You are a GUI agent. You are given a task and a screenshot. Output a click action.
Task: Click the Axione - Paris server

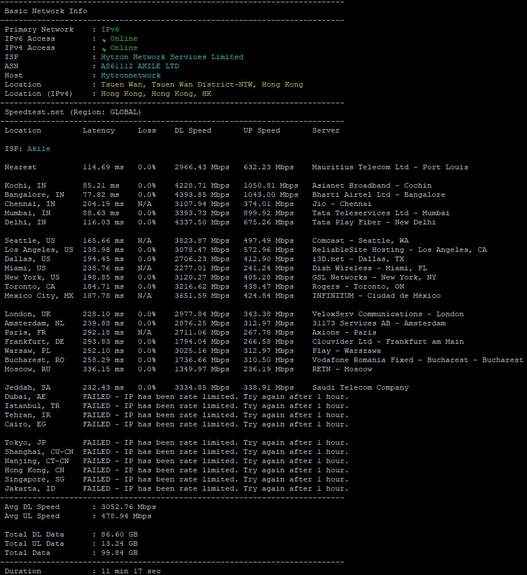[344, 332]
